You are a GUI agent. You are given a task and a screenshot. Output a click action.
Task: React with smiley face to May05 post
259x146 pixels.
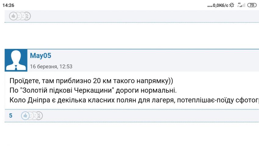click(x=31, y=115)
